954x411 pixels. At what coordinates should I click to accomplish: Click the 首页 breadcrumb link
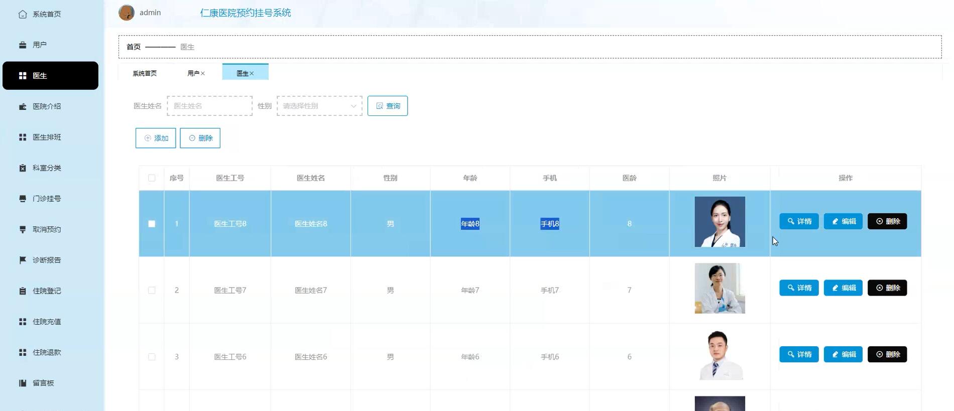(134, 47)
